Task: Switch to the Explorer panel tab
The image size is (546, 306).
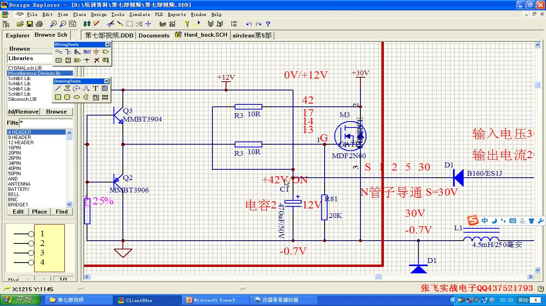Action: pos(18,35)
